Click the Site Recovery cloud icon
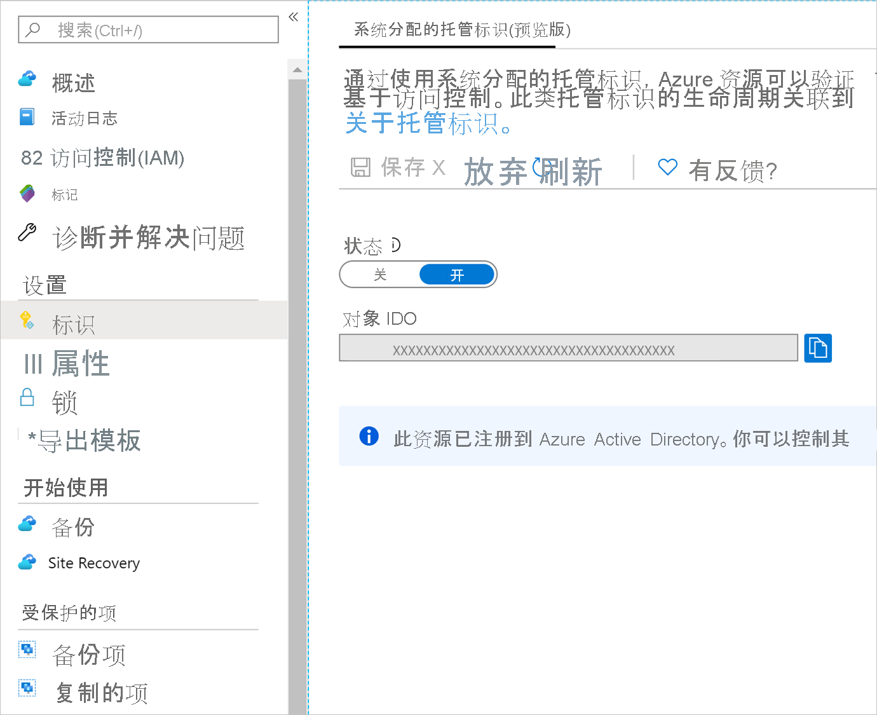877x715 pixels. (x=27, y=562)
